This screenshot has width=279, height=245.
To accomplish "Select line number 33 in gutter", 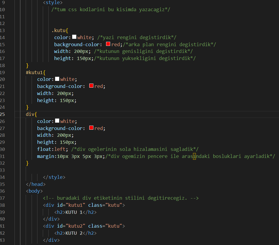I will pyautogui.click(x=3, y=170).
